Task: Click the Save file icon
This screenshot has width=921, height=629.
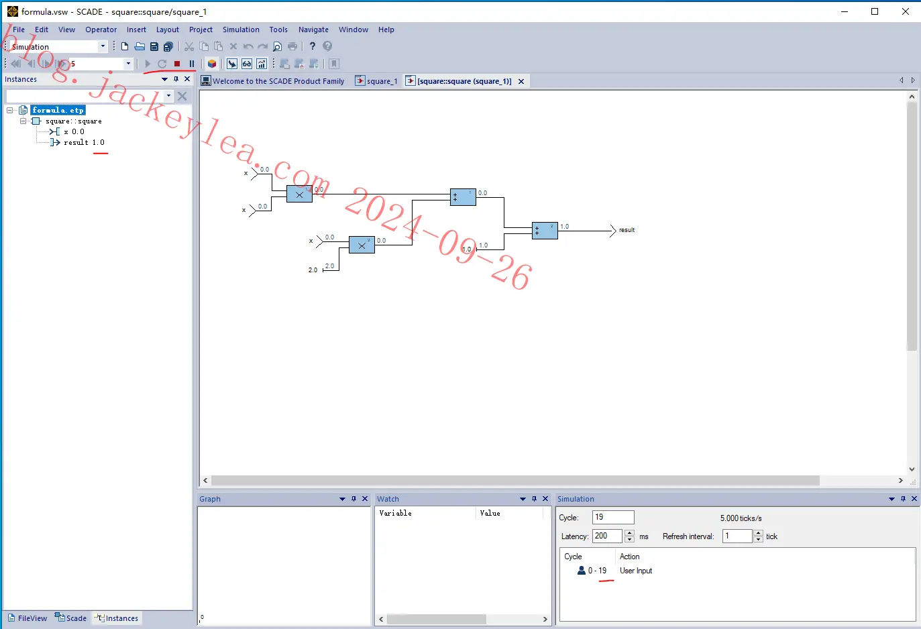Action: [154, 46]
